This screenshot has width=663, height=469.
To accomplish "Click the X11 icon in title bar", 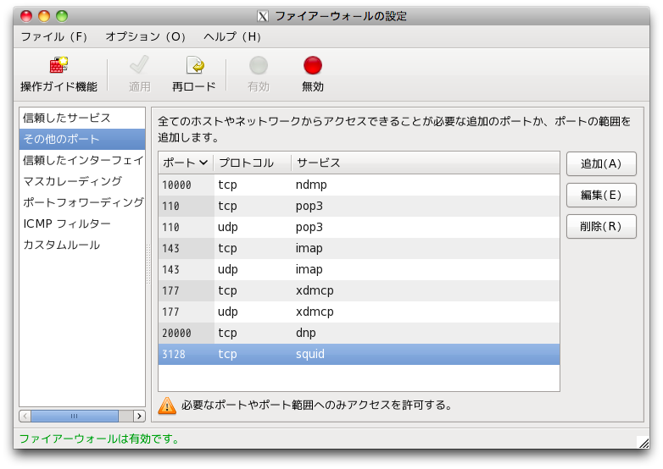I will coord(263,16).
